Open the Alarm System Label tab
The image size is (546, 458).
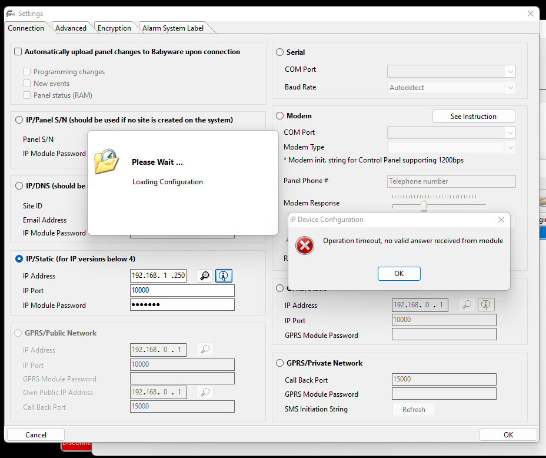click(x=172, y=28)
